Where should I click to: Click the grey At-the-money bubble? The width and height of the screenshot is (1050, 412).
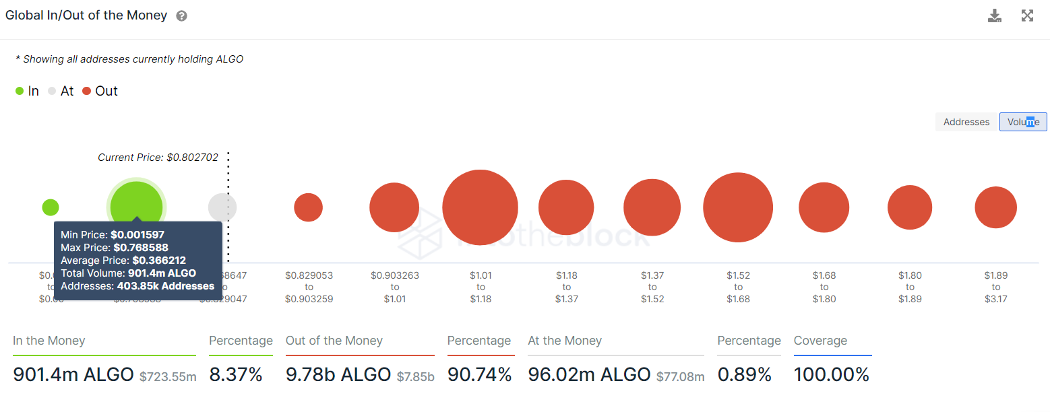222,207
